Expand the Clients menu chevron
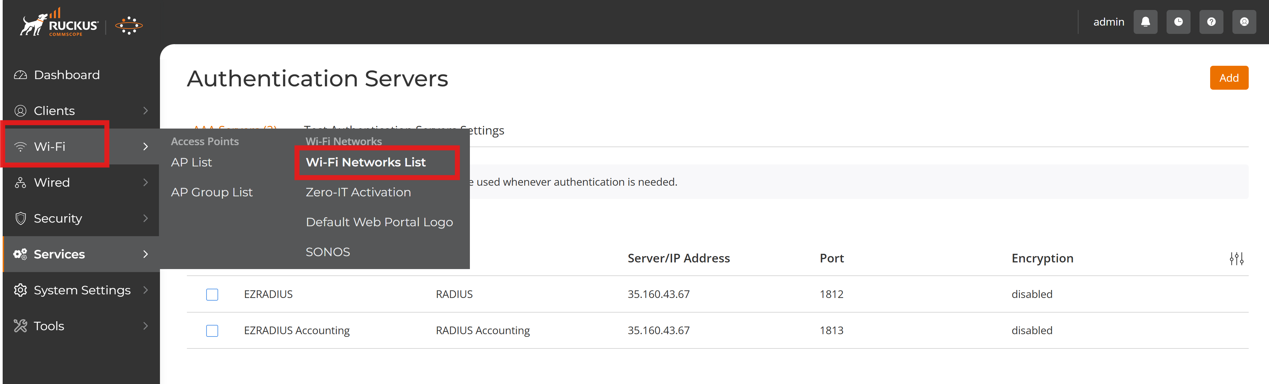The width and height of the screenshot is (1269, 384). [x=145, y=110]
